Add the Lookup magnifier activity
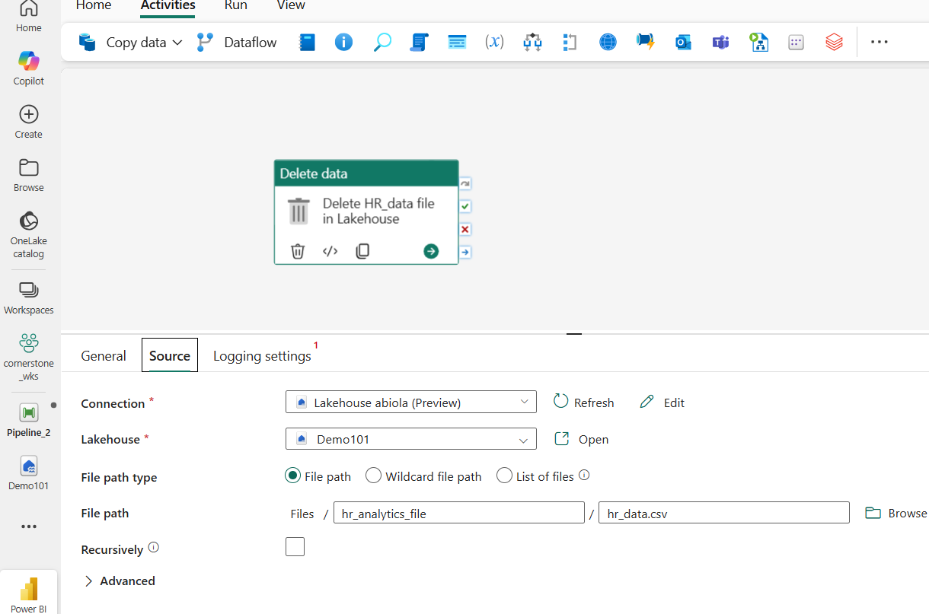929x614 pixels. pos(381,43)
